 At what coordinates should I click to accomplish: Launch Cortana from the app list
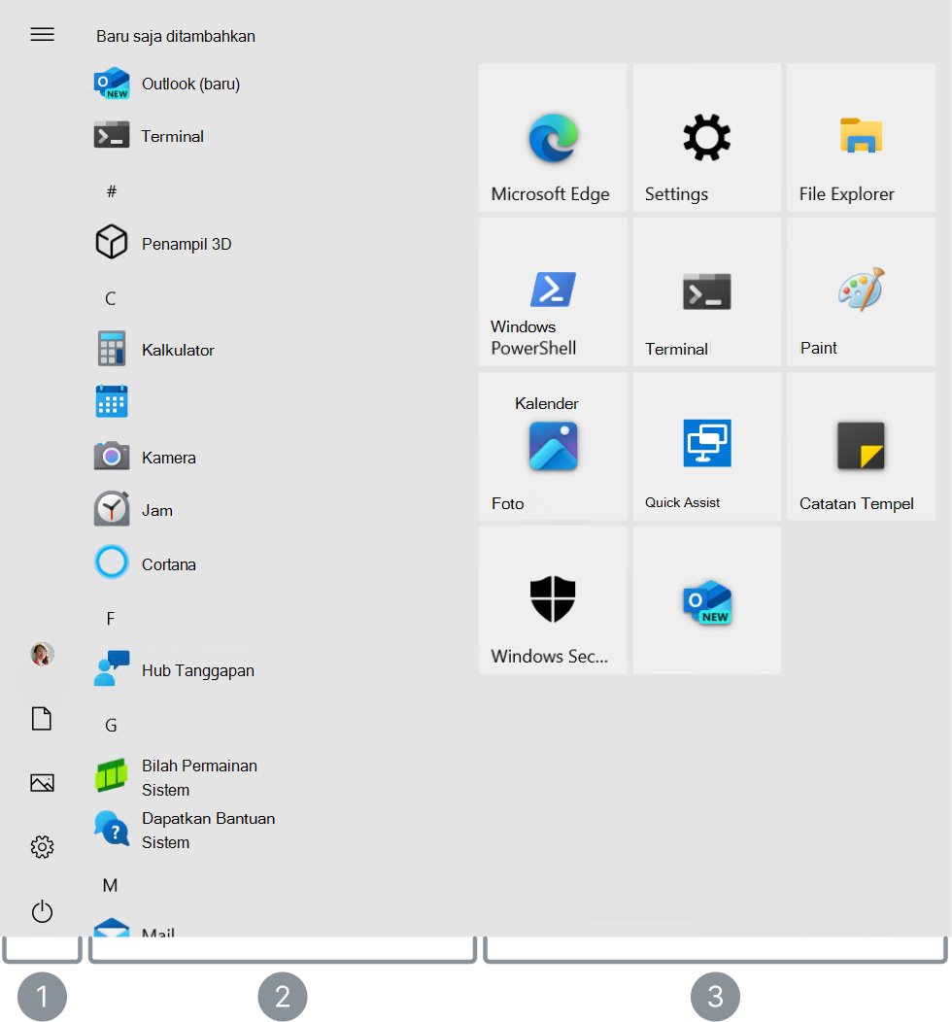tap(145, 563)
